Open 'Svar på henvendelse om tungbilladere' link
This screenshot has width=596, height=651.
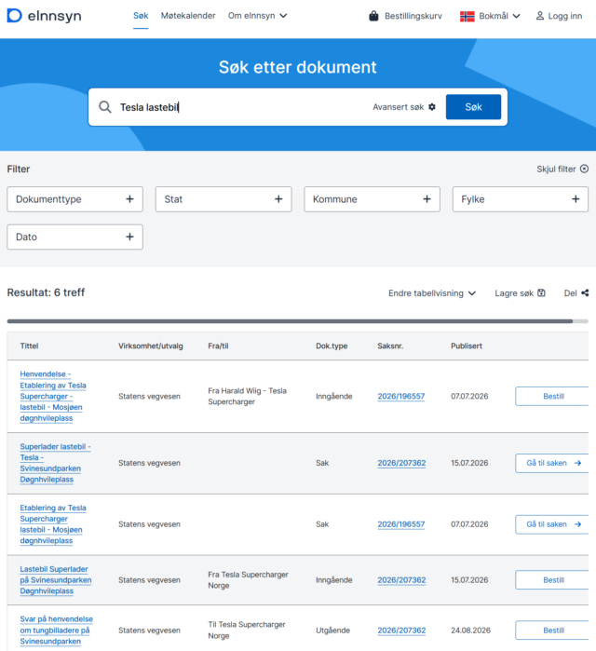tap(57, 631)
